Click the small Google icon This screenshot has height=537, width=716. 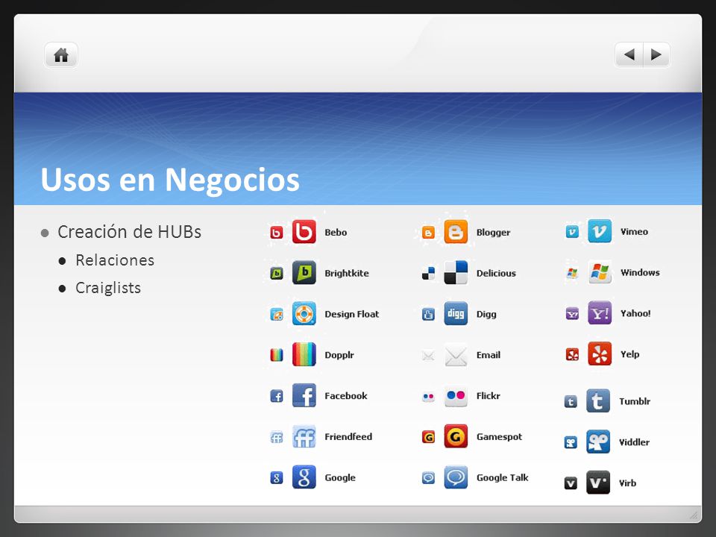276,477
